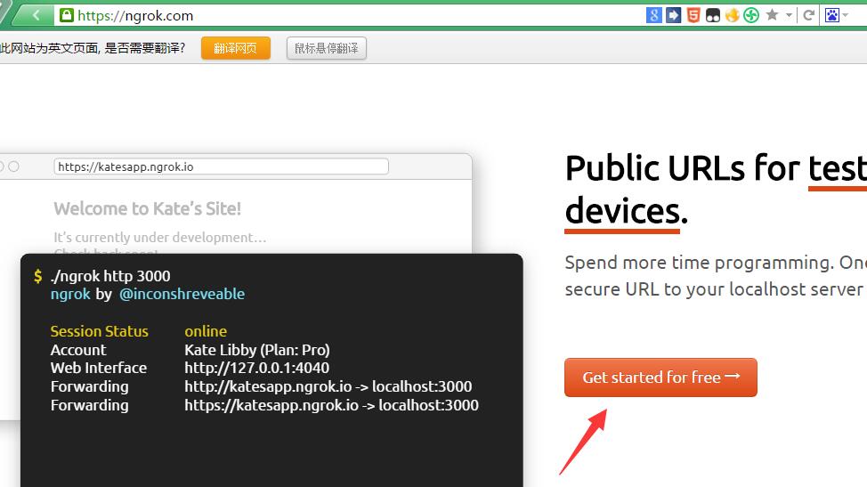Click the green pinwheel extension icon
The image size is (867, 487).
[751, 15]
